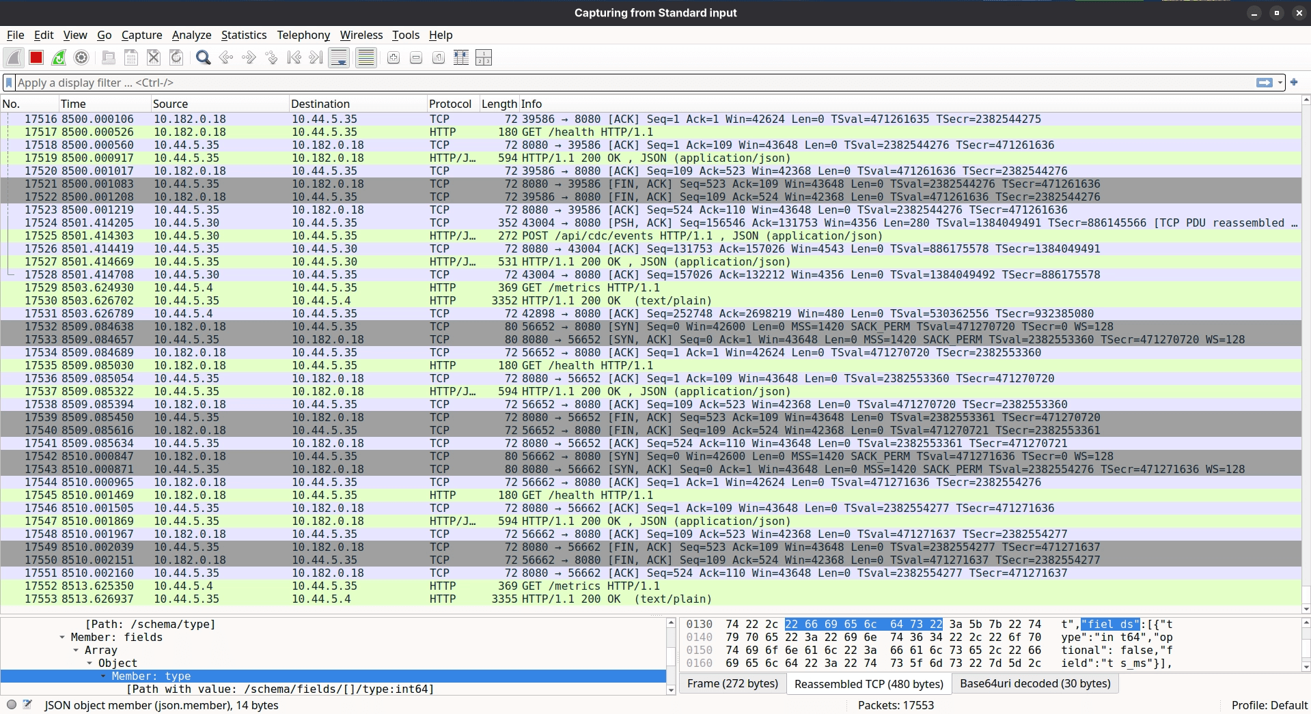Restart the current capture
The height and width of the screenshot is (714, 1311).
click(59, 58)
